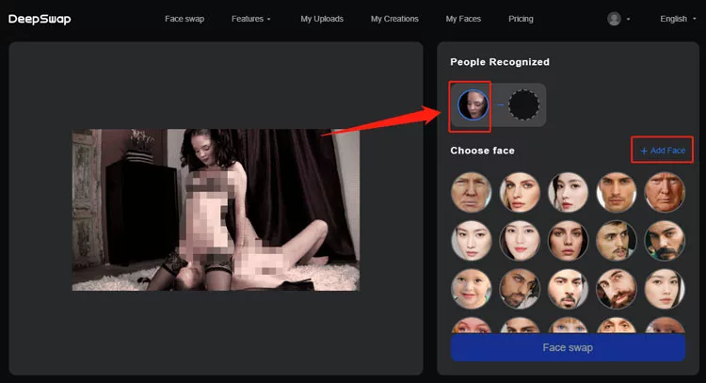Open the Pricing page

tap(521, 19)
